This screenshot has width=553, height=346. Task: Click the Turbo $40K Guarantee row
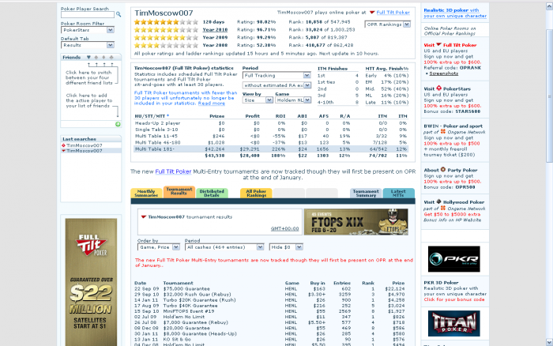tap(269, 306)
